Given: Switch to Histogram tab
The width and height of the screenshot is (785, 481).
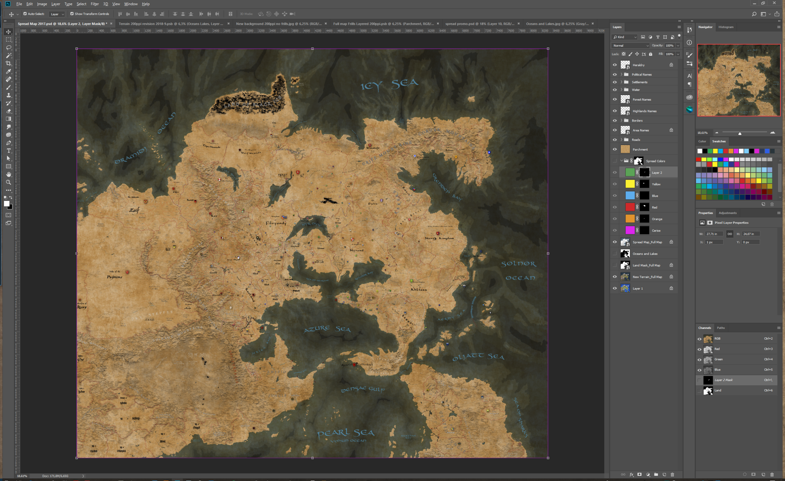Looking at the screenshot, I should pos(726,27).
